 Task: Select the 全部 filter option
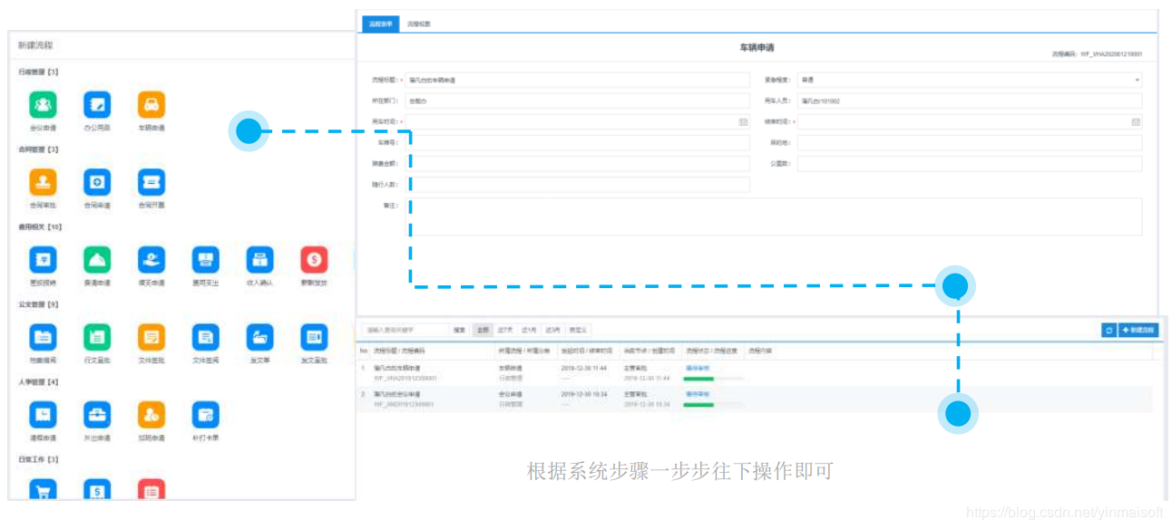tap(483, 331)
